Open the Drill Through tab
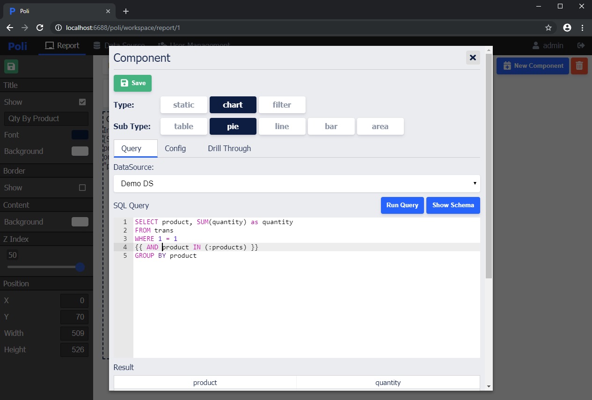Viewport: 592px width, 400px height. click(x=229, y=148)
